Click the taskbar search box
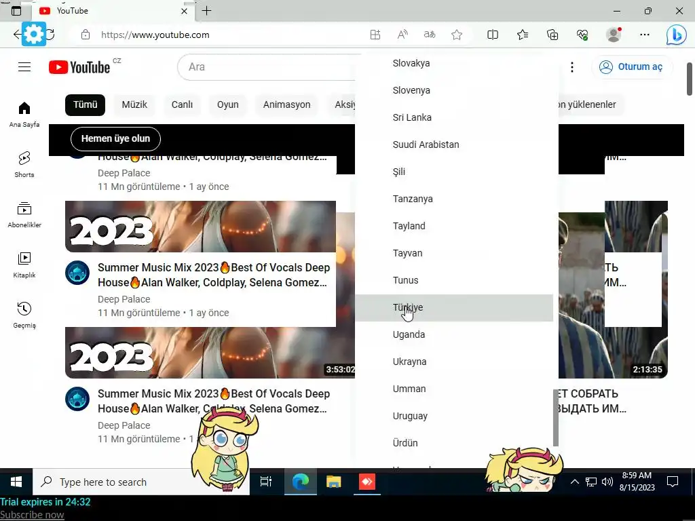 [x=141, y=482]
